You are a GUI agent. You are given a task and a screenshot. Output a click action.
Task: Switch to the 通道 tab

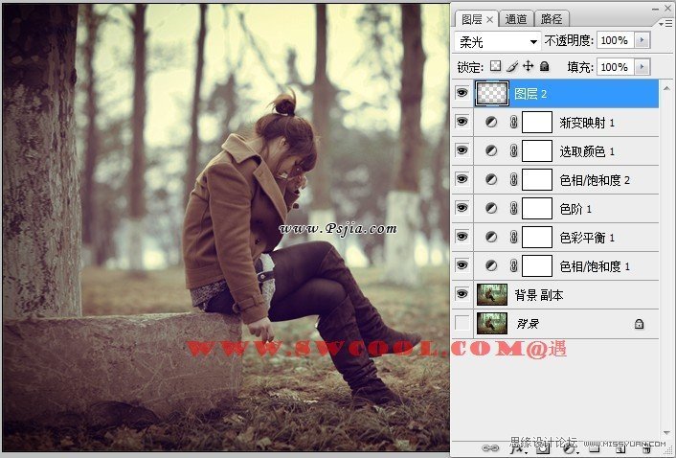tap(516, 19)
